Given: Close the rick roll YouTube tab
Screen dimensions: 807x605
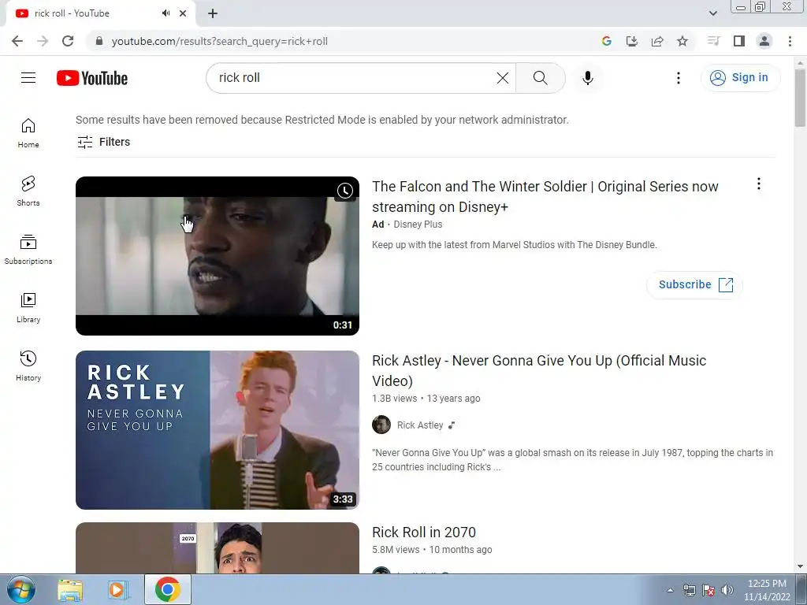Looking at the screenshot, I should click(183, 13).
